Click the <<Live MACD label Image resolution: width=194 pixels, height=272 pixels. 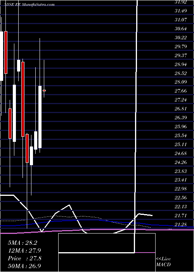(x=163, y=262)
